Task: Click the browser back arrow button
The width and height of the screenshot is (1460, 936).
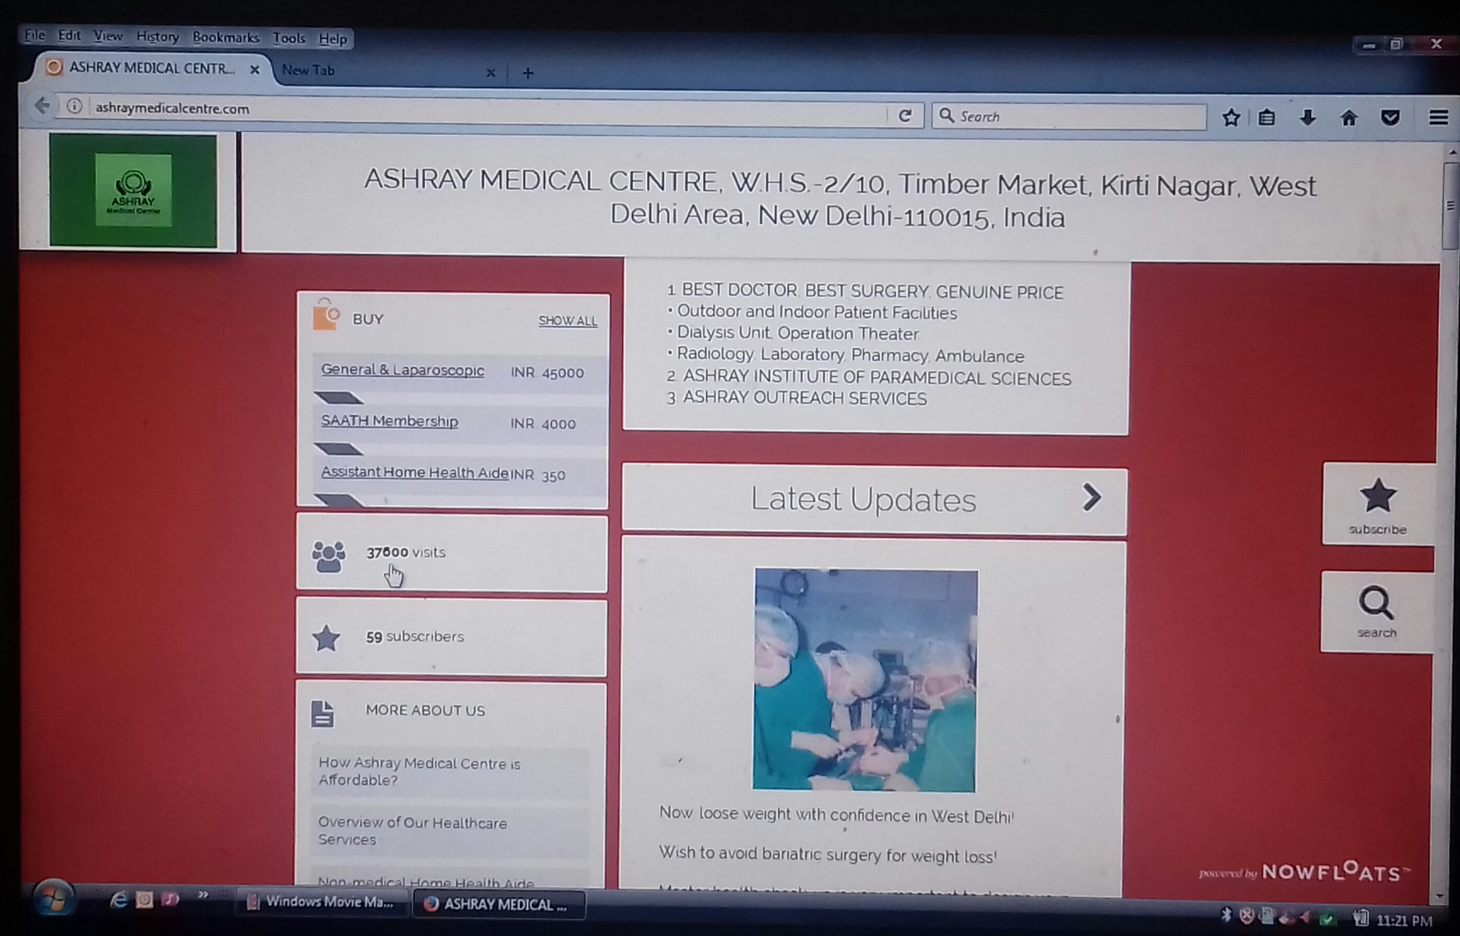Action: click(42, 107)
